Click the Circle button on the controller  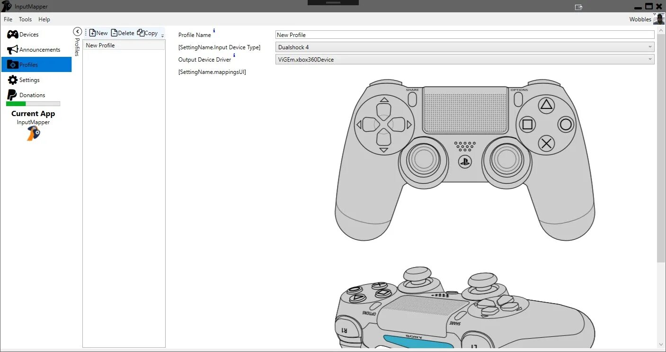click(566, 125)
